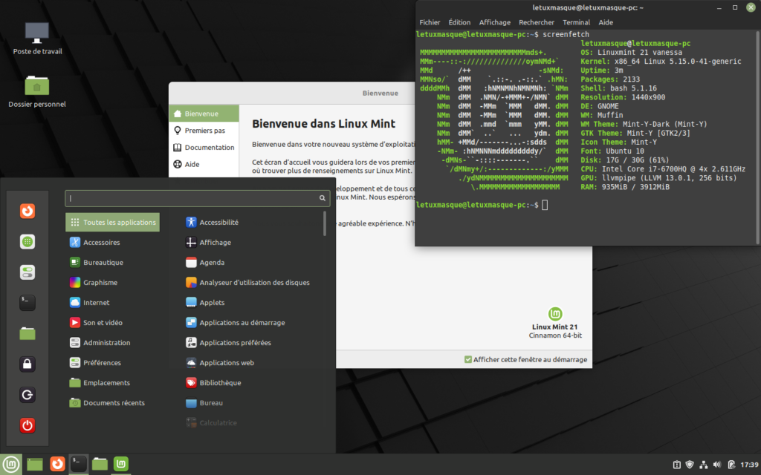Open Update Manager shield tray icon
The height and width of the screenshot is (475, 761).
[x=690, y=465]
